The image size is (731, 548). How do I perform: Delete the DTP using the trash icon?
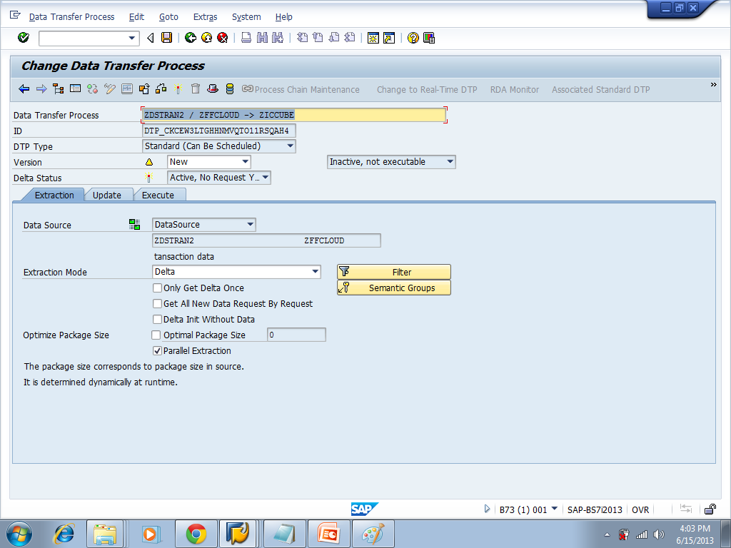point(196,89)
